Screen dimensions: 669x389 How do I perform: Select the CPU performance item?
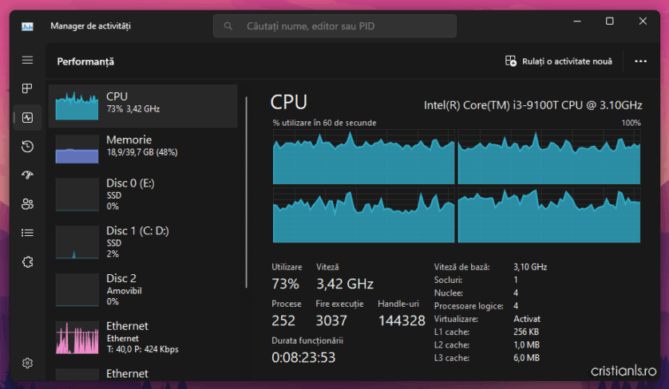click(x=143, y=106)
